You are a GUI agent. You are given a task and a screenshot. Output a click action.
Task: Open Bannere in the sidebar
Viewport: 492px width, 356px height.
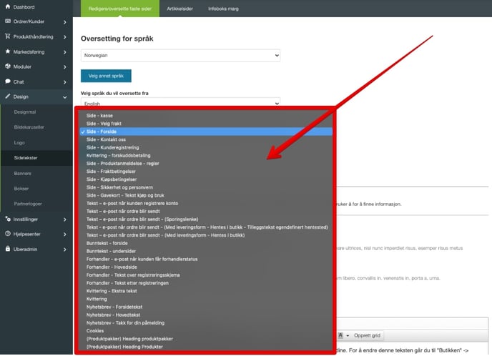22,173
